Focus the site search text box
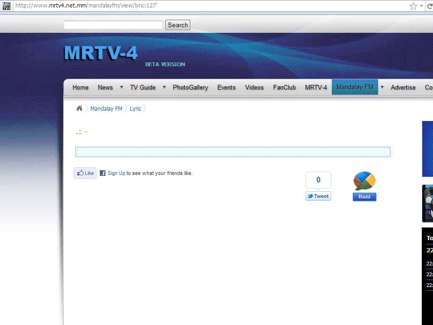 [x=113, y=25]
